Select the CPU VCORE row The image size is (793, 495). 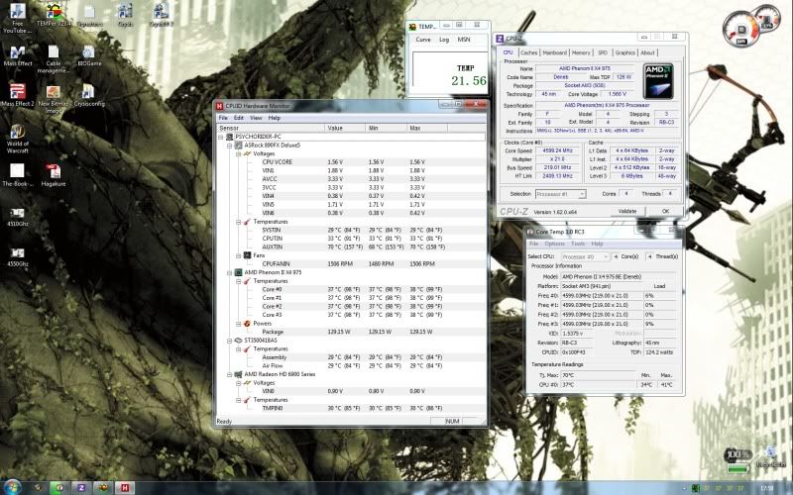[x=351, y=162]
